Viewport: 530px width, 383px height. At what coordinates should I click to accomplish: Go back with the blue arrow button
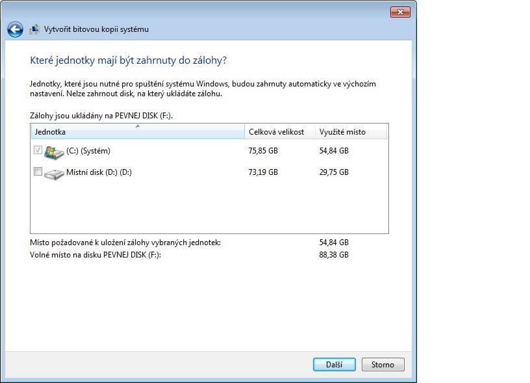pos(15,29)
